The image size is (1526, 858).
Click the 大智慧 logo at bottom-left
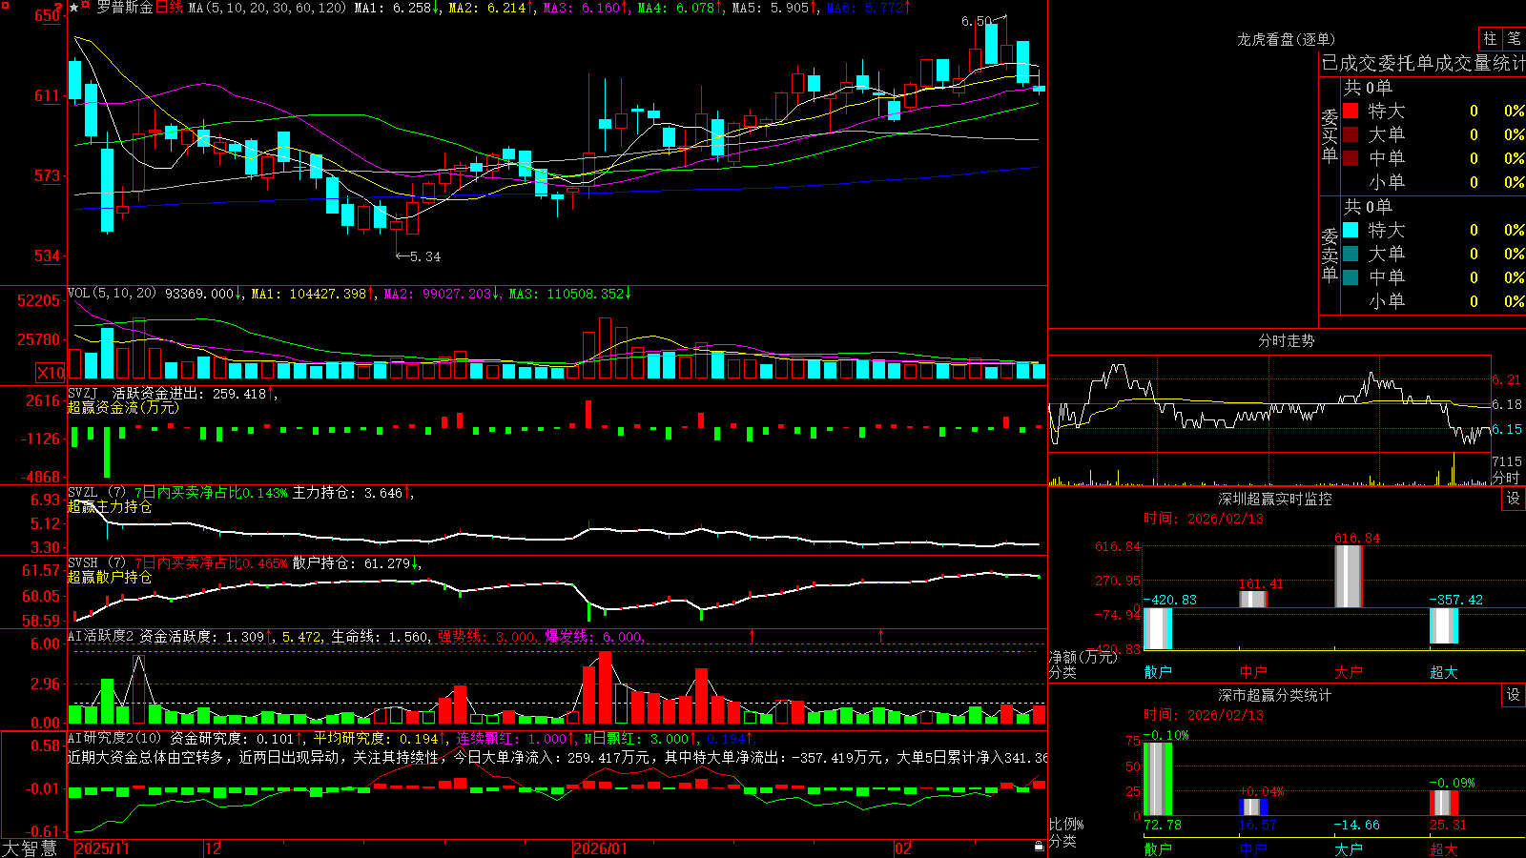[30, 848]
